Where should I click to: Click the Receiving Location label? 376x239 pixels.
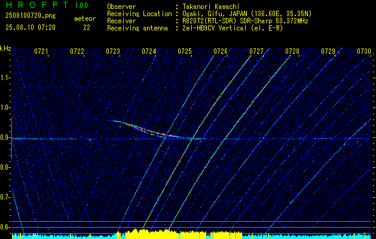[x=139, y=14]
